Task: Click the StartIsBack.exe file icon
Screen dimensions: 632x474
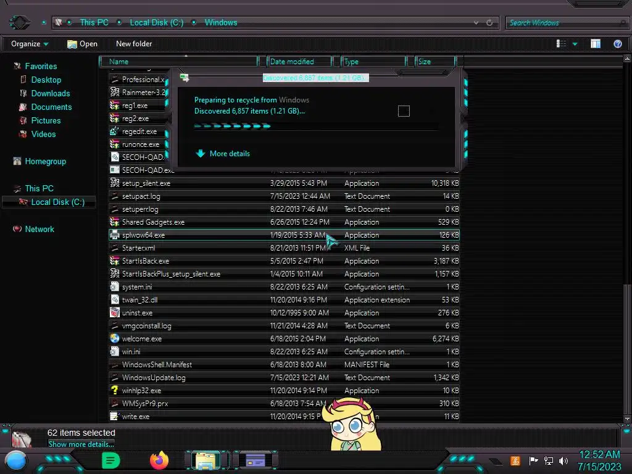Action: (x=114, y=261)
